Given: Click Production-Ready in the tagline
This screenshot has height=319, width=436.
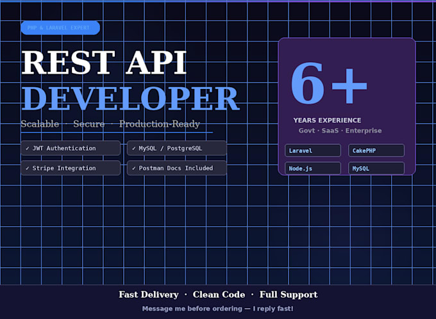Looking at the screenshot, I should coord(160,124).
